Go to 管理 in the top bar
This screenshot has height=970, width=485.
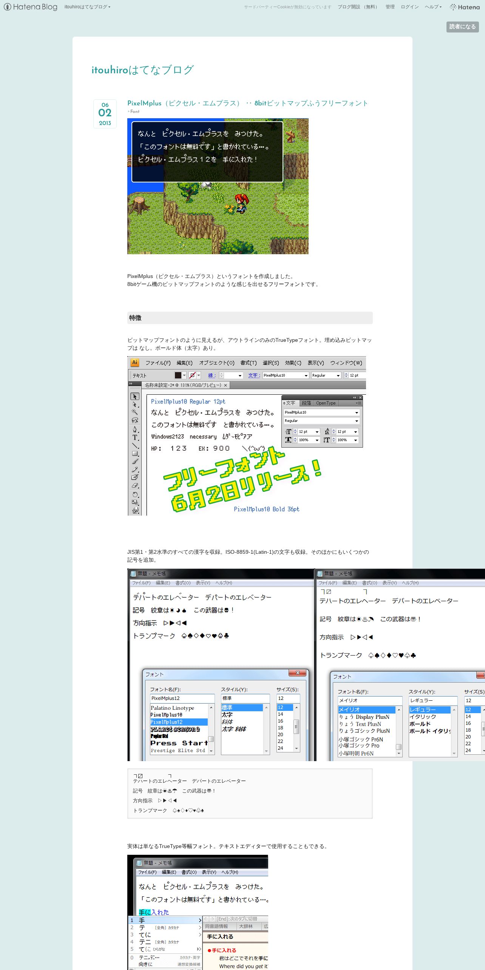pyautogui.click(x=390, y=7)
